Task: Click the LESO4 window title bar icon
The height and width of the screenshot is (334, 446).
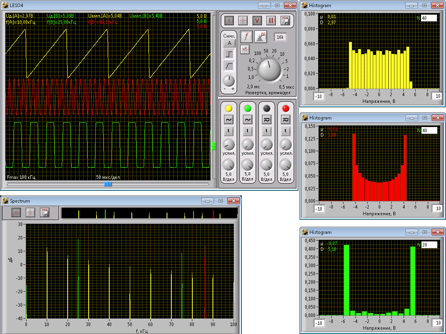Action: (x=5, y=6)
